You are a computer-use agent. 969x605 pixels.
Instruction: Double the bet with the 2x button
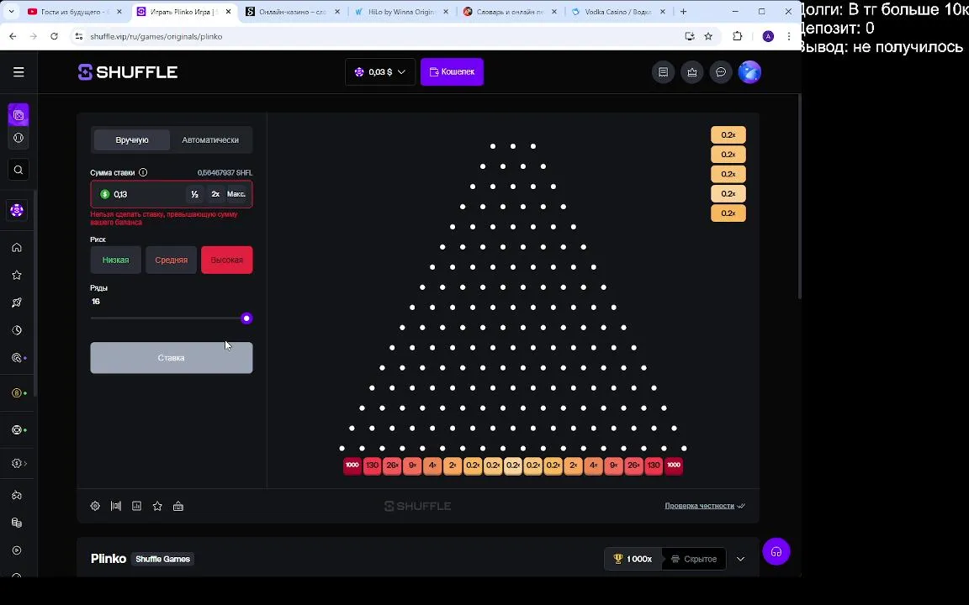215,194
